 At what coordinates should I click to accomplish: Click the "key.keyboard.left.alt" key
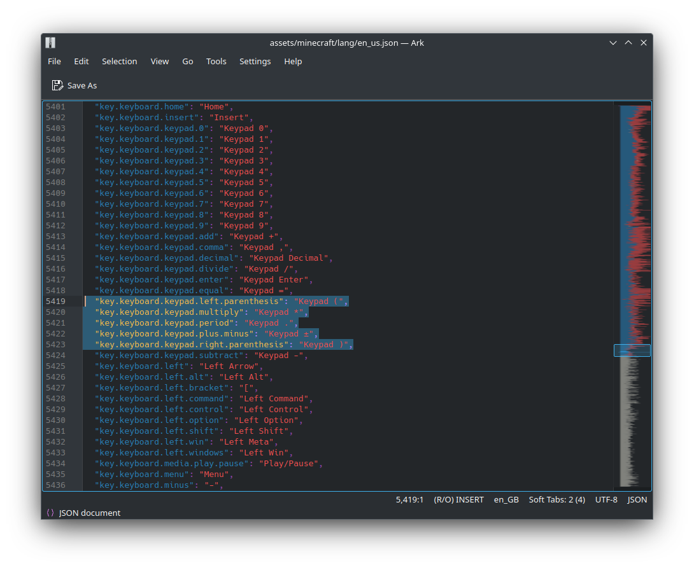tap(152, 377)
